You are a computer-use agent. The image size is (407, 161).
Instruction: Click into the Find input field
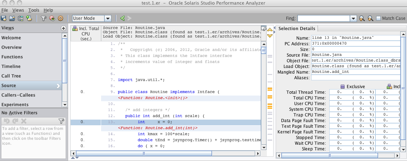coord(324,18)
